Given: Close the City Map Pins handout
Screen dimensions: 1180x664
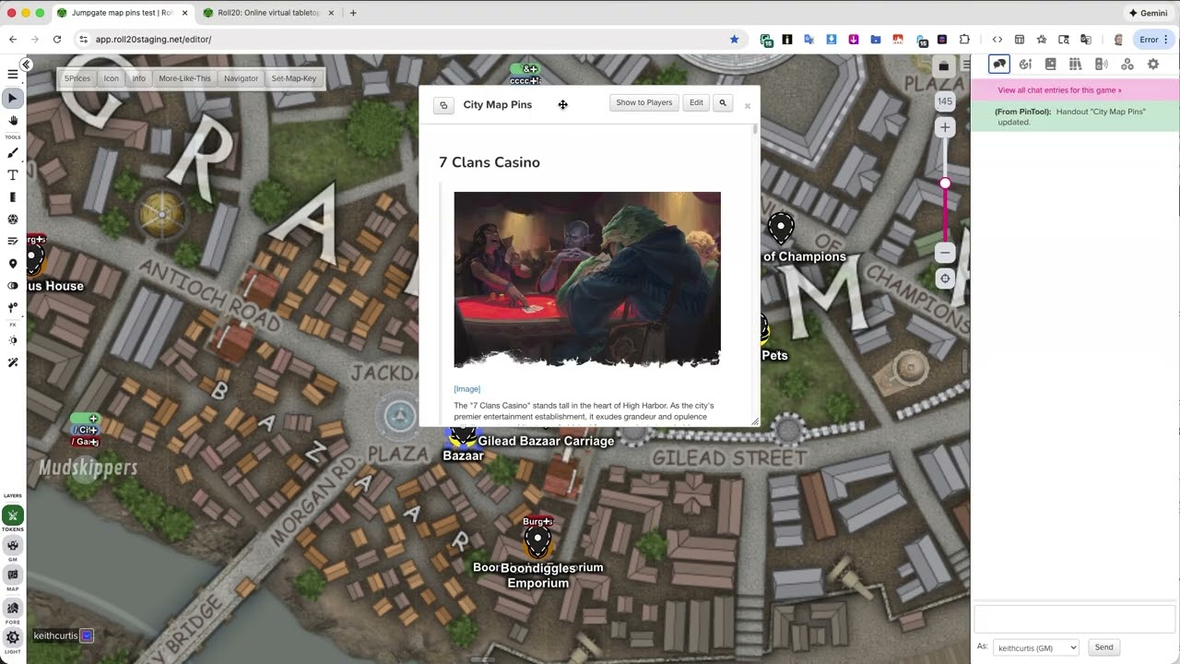Looking at the screenshot, I should [x=748, y=106].
